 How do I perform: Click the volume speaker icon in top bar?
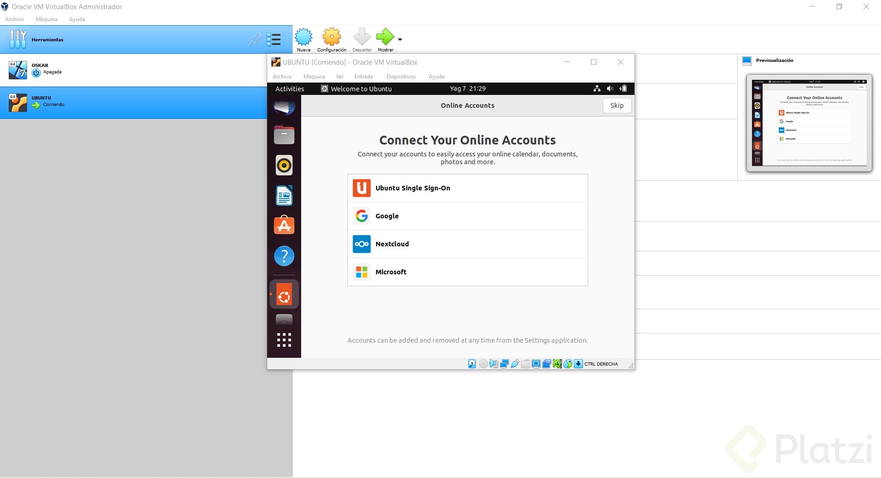610,89
